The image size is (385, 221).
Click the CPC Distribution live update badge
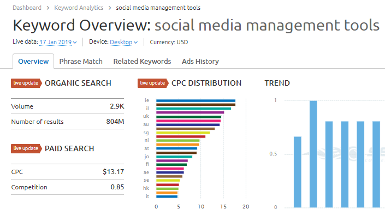152,83
